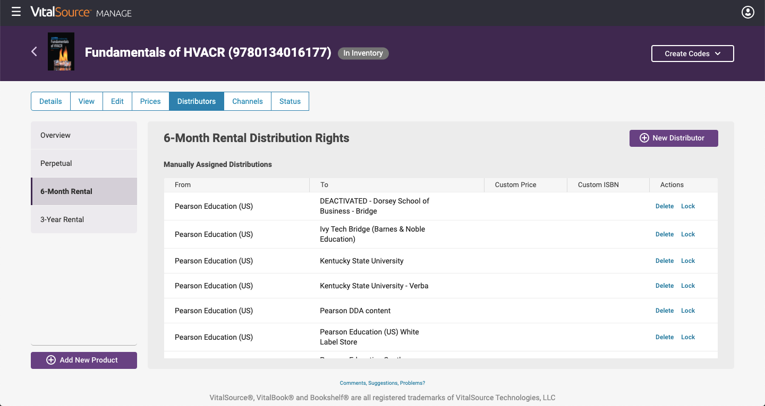Screen dimensions: 765x406
Task: Delete Kentucky State University - Verba distribution
Action: pyautogui.click(x=665, y=286)
